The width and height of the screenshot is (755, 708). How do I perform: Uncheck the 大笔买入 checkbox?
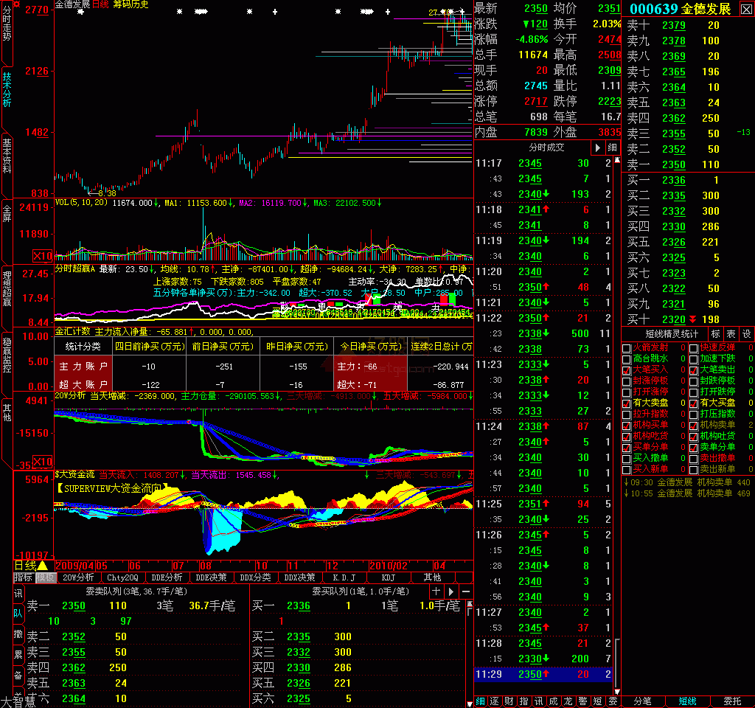pyautogui.click(x=627, y=369)
